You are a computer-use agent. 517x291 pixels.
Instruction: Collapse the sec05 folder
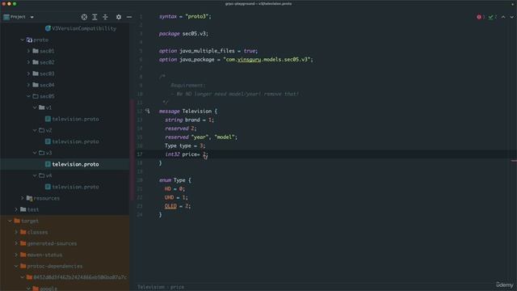tap(28, 96)
